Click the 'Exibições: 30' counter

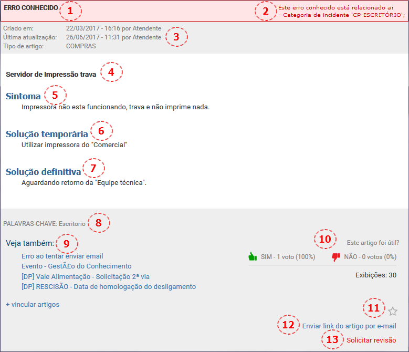pyautogui.click(x=376, y=275)
